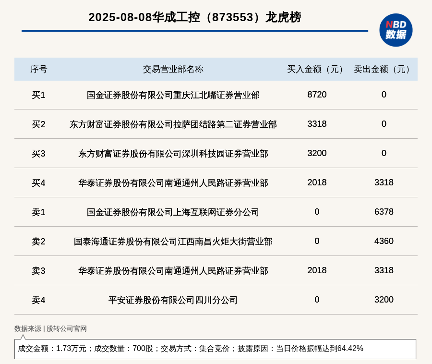Select 国金证券股份有限公司重庆江北嘴证券营业部

pyautogui.click(x=173, y=95)
